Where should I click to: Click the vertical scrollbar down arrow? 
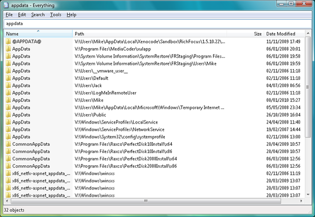tap(308, 194)
